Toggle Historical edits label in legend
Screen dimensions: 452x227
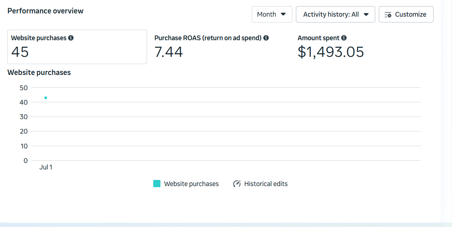265,184
